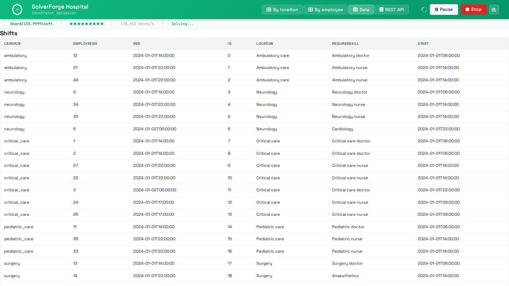
Task: Click employee index 14 in row 18
Action: 75,276
